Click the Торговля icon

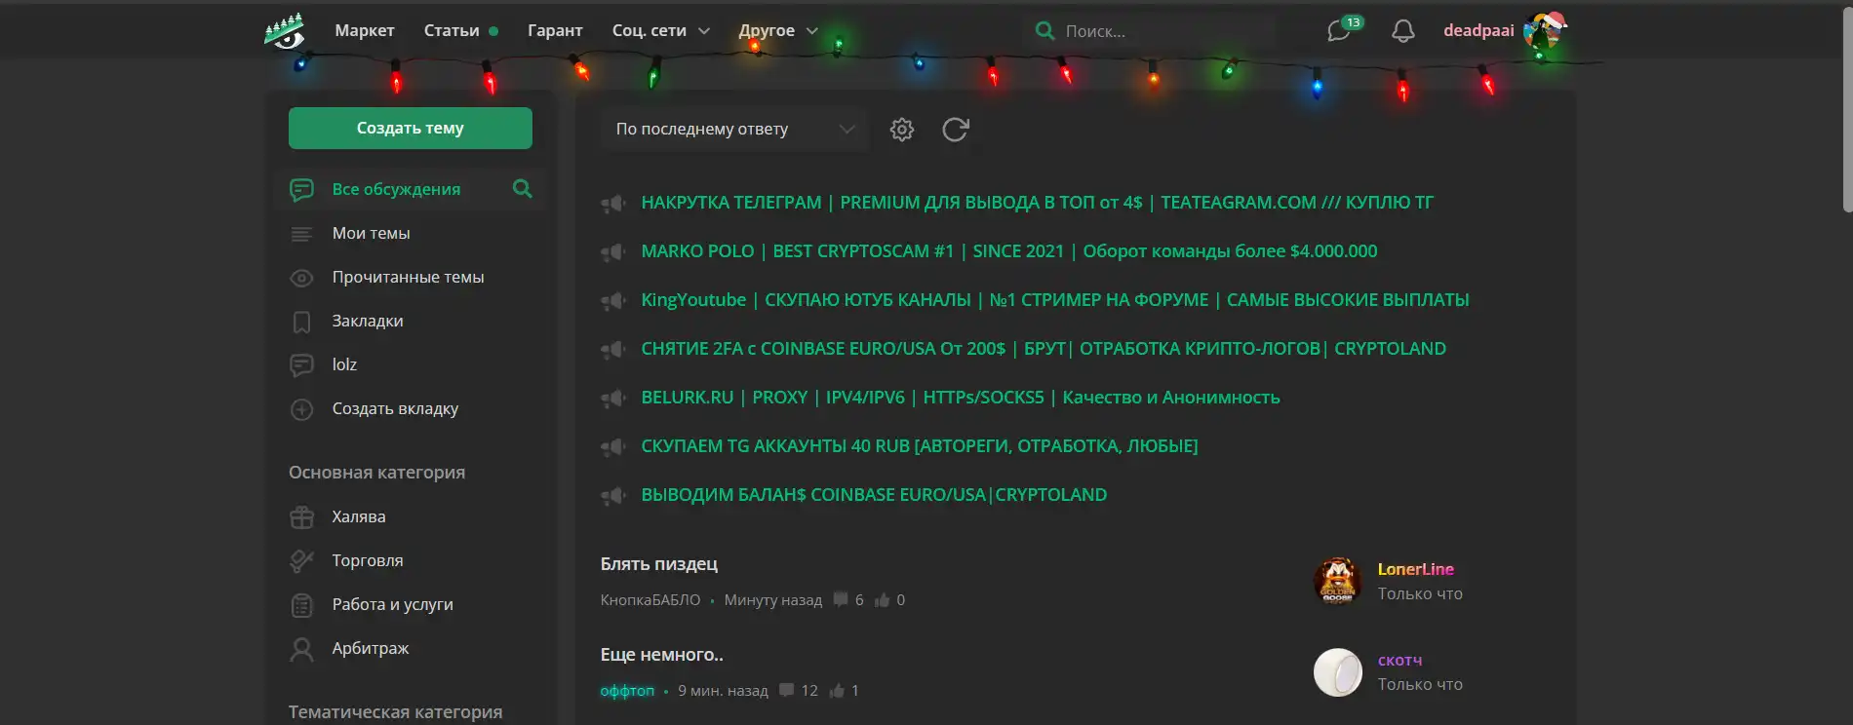click(x=302, y=561)
